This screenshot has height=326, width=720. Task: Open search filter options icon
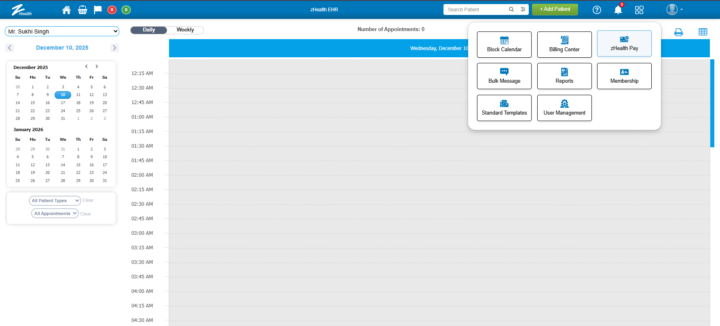pyautogui.click(x=523, y=9)
